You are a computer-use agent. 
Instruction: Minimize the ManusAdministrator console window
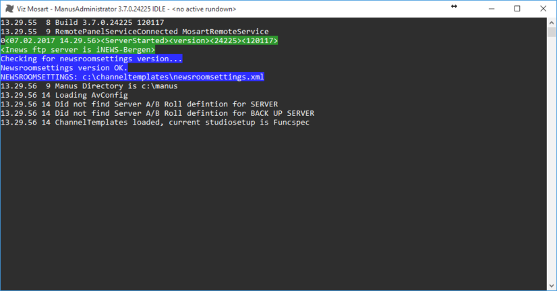coord(486,9)
